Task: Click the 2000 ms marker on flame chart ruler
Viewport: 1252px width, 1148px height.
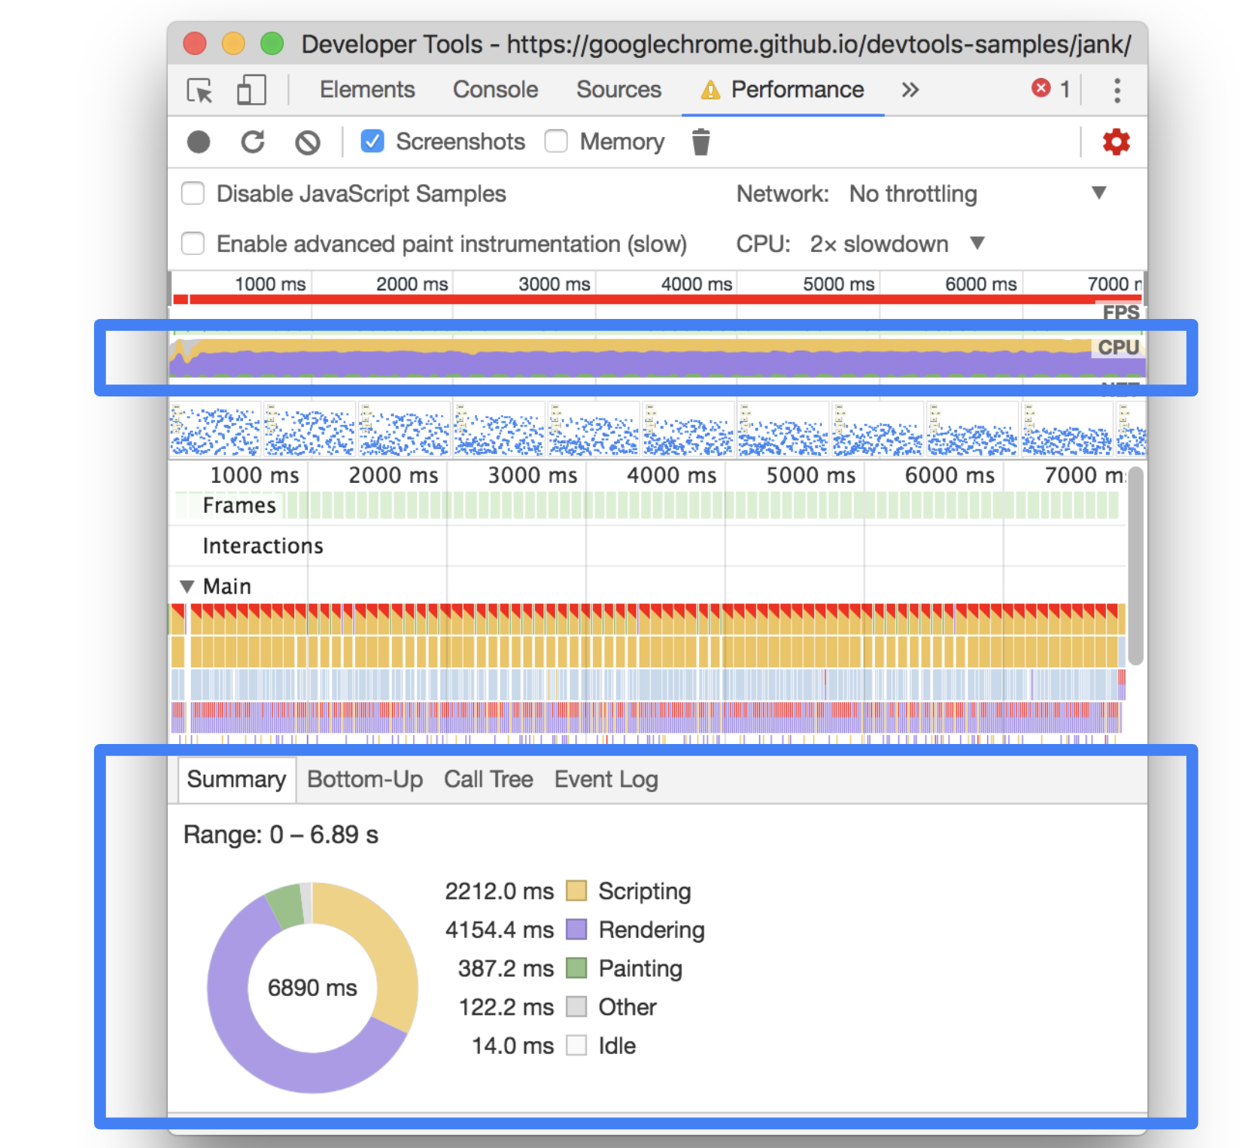Action: coord(394,475)
